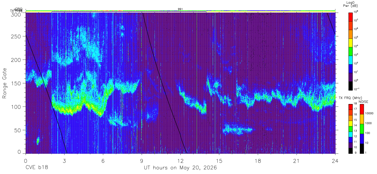This screenshot has height=174, width=377.
Task: Click the echo band near gate 50 at hour 16
Action: 238,129
